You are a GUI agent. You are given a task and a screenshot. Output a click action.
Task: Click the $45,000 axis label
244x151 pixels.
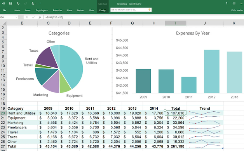(x=122, y=40)
